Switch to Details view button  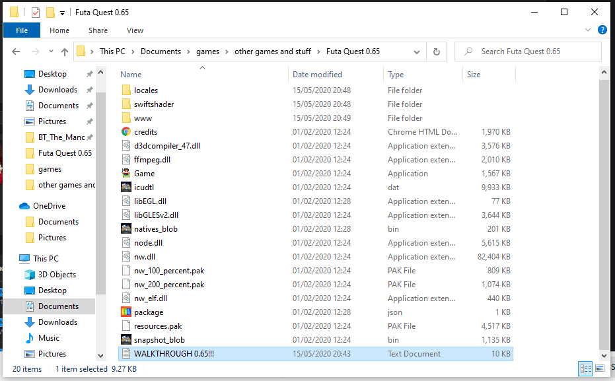pyautogui.click(x=585, y=368)
